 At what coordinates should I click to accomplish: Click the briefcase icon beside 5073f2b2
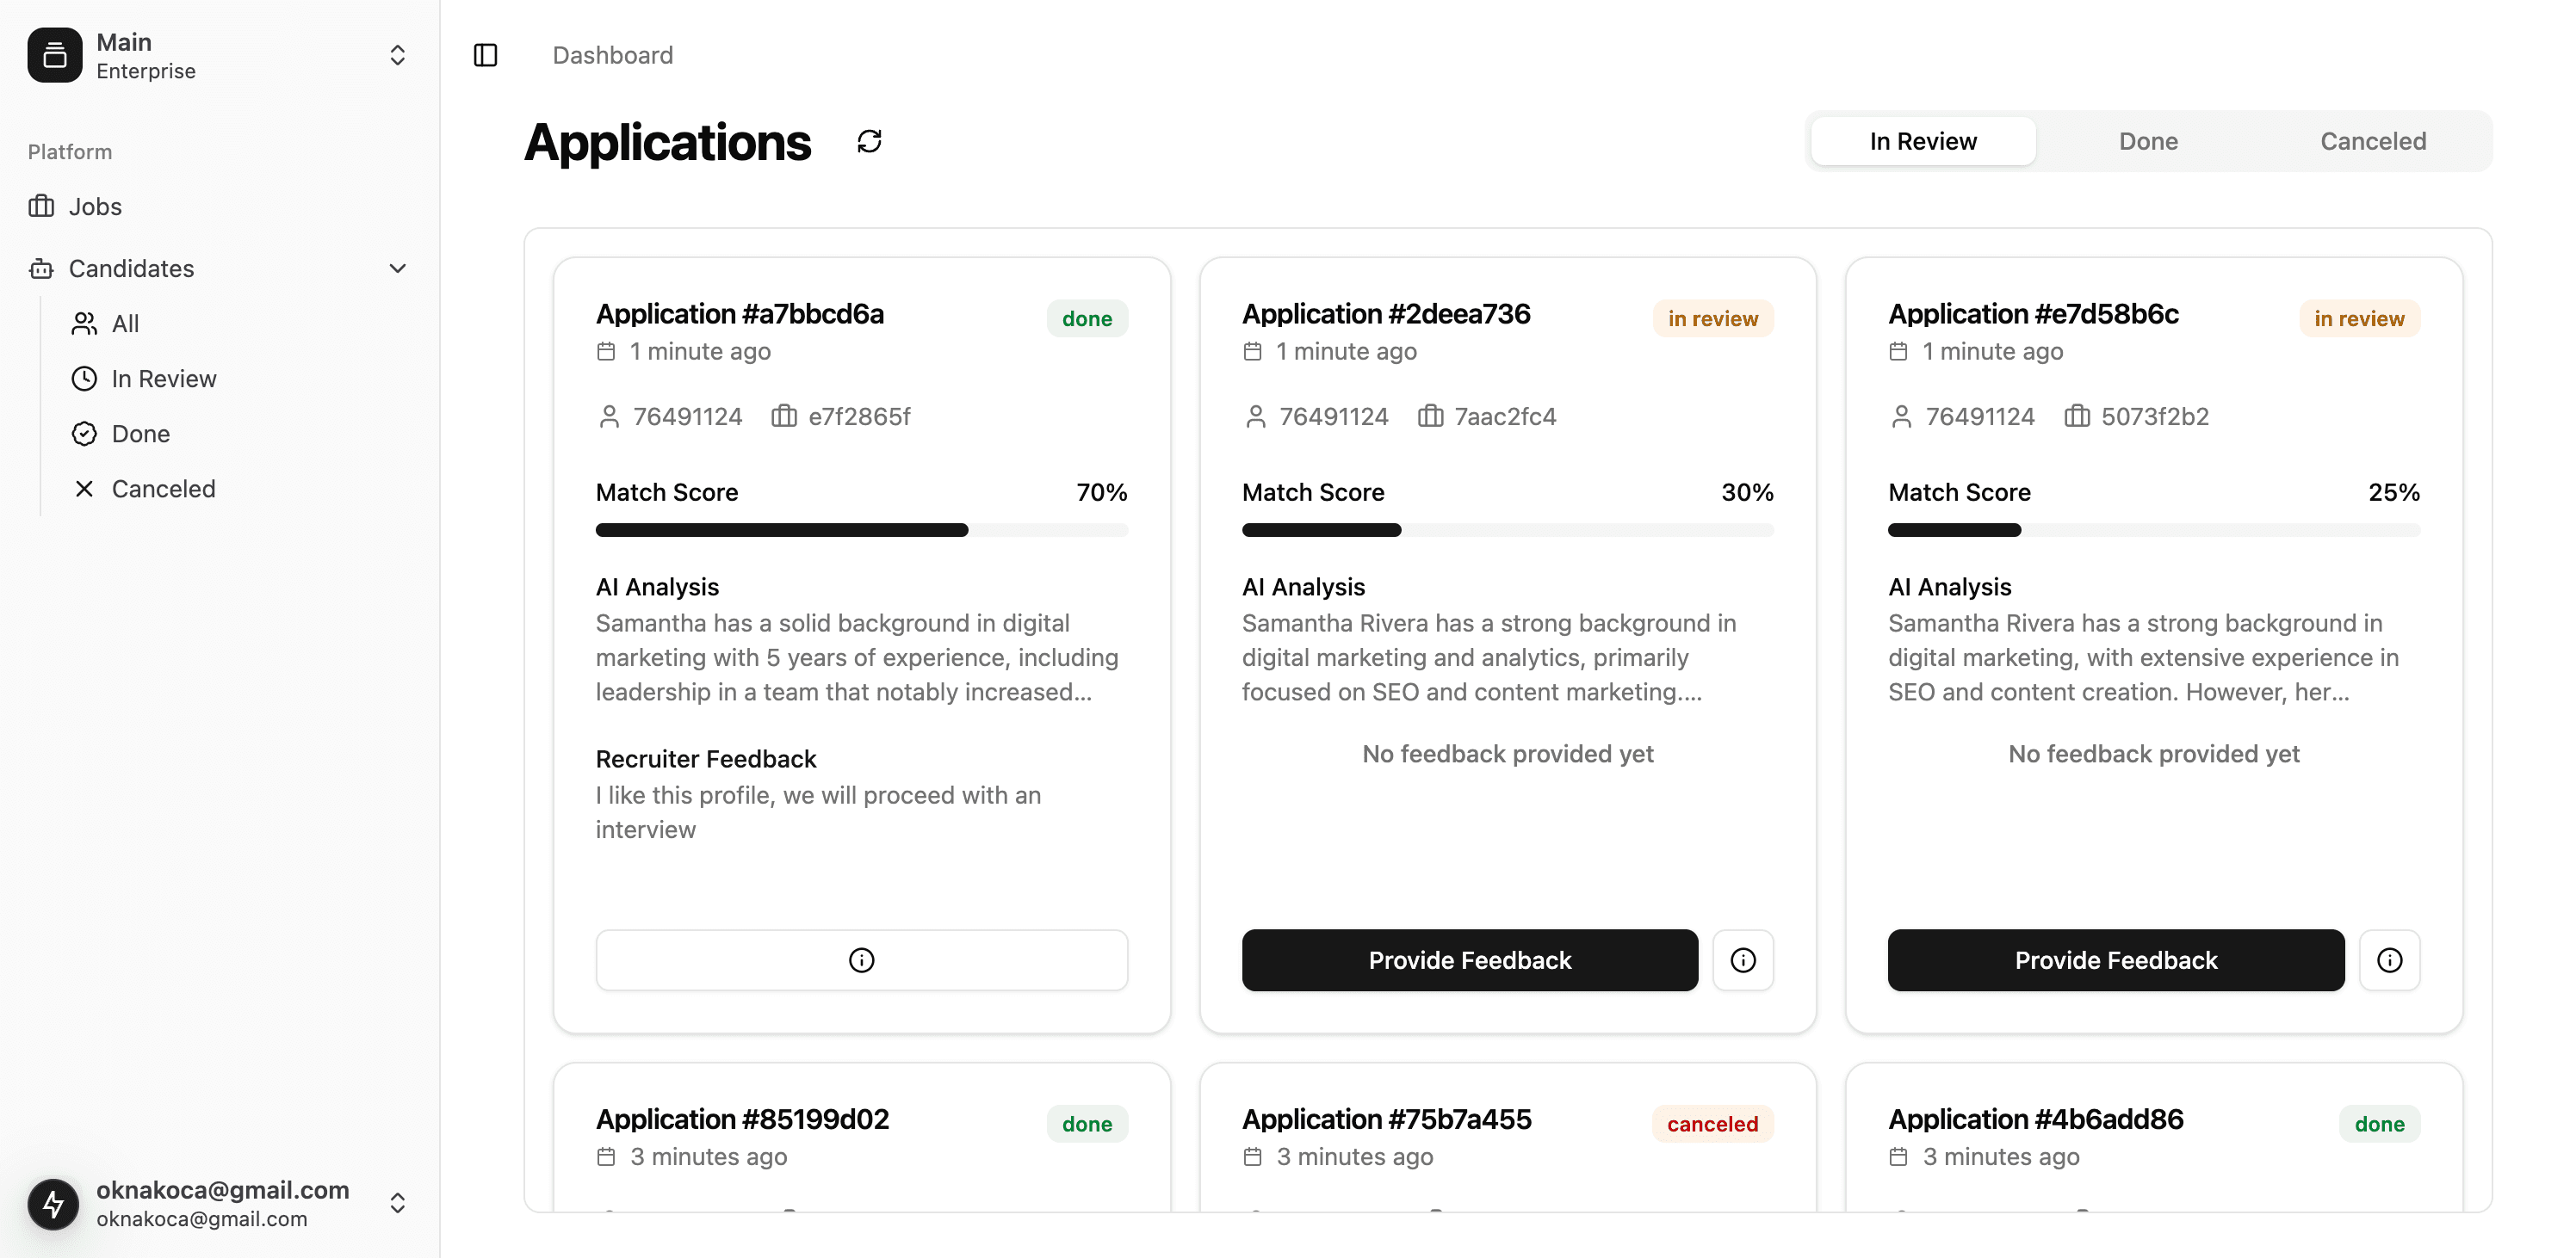tap(2076, 416)
